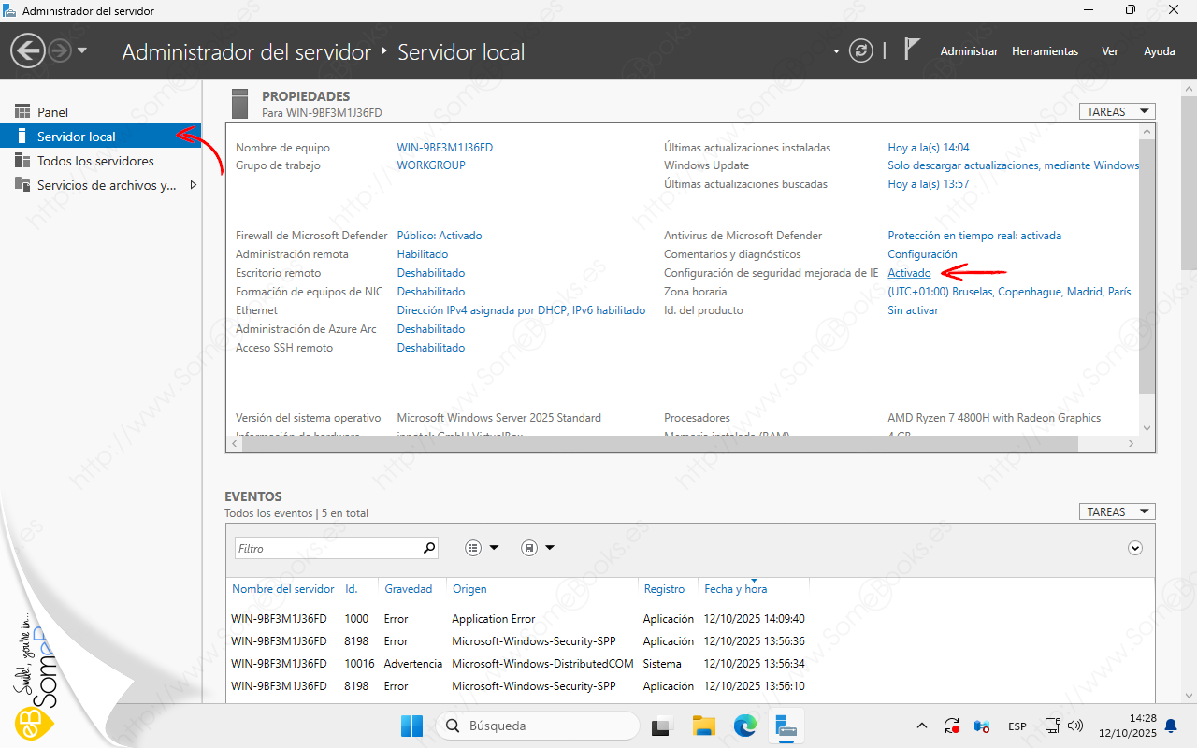Click the Windows Start button
1197x748 pixels.
coord(411,726)
